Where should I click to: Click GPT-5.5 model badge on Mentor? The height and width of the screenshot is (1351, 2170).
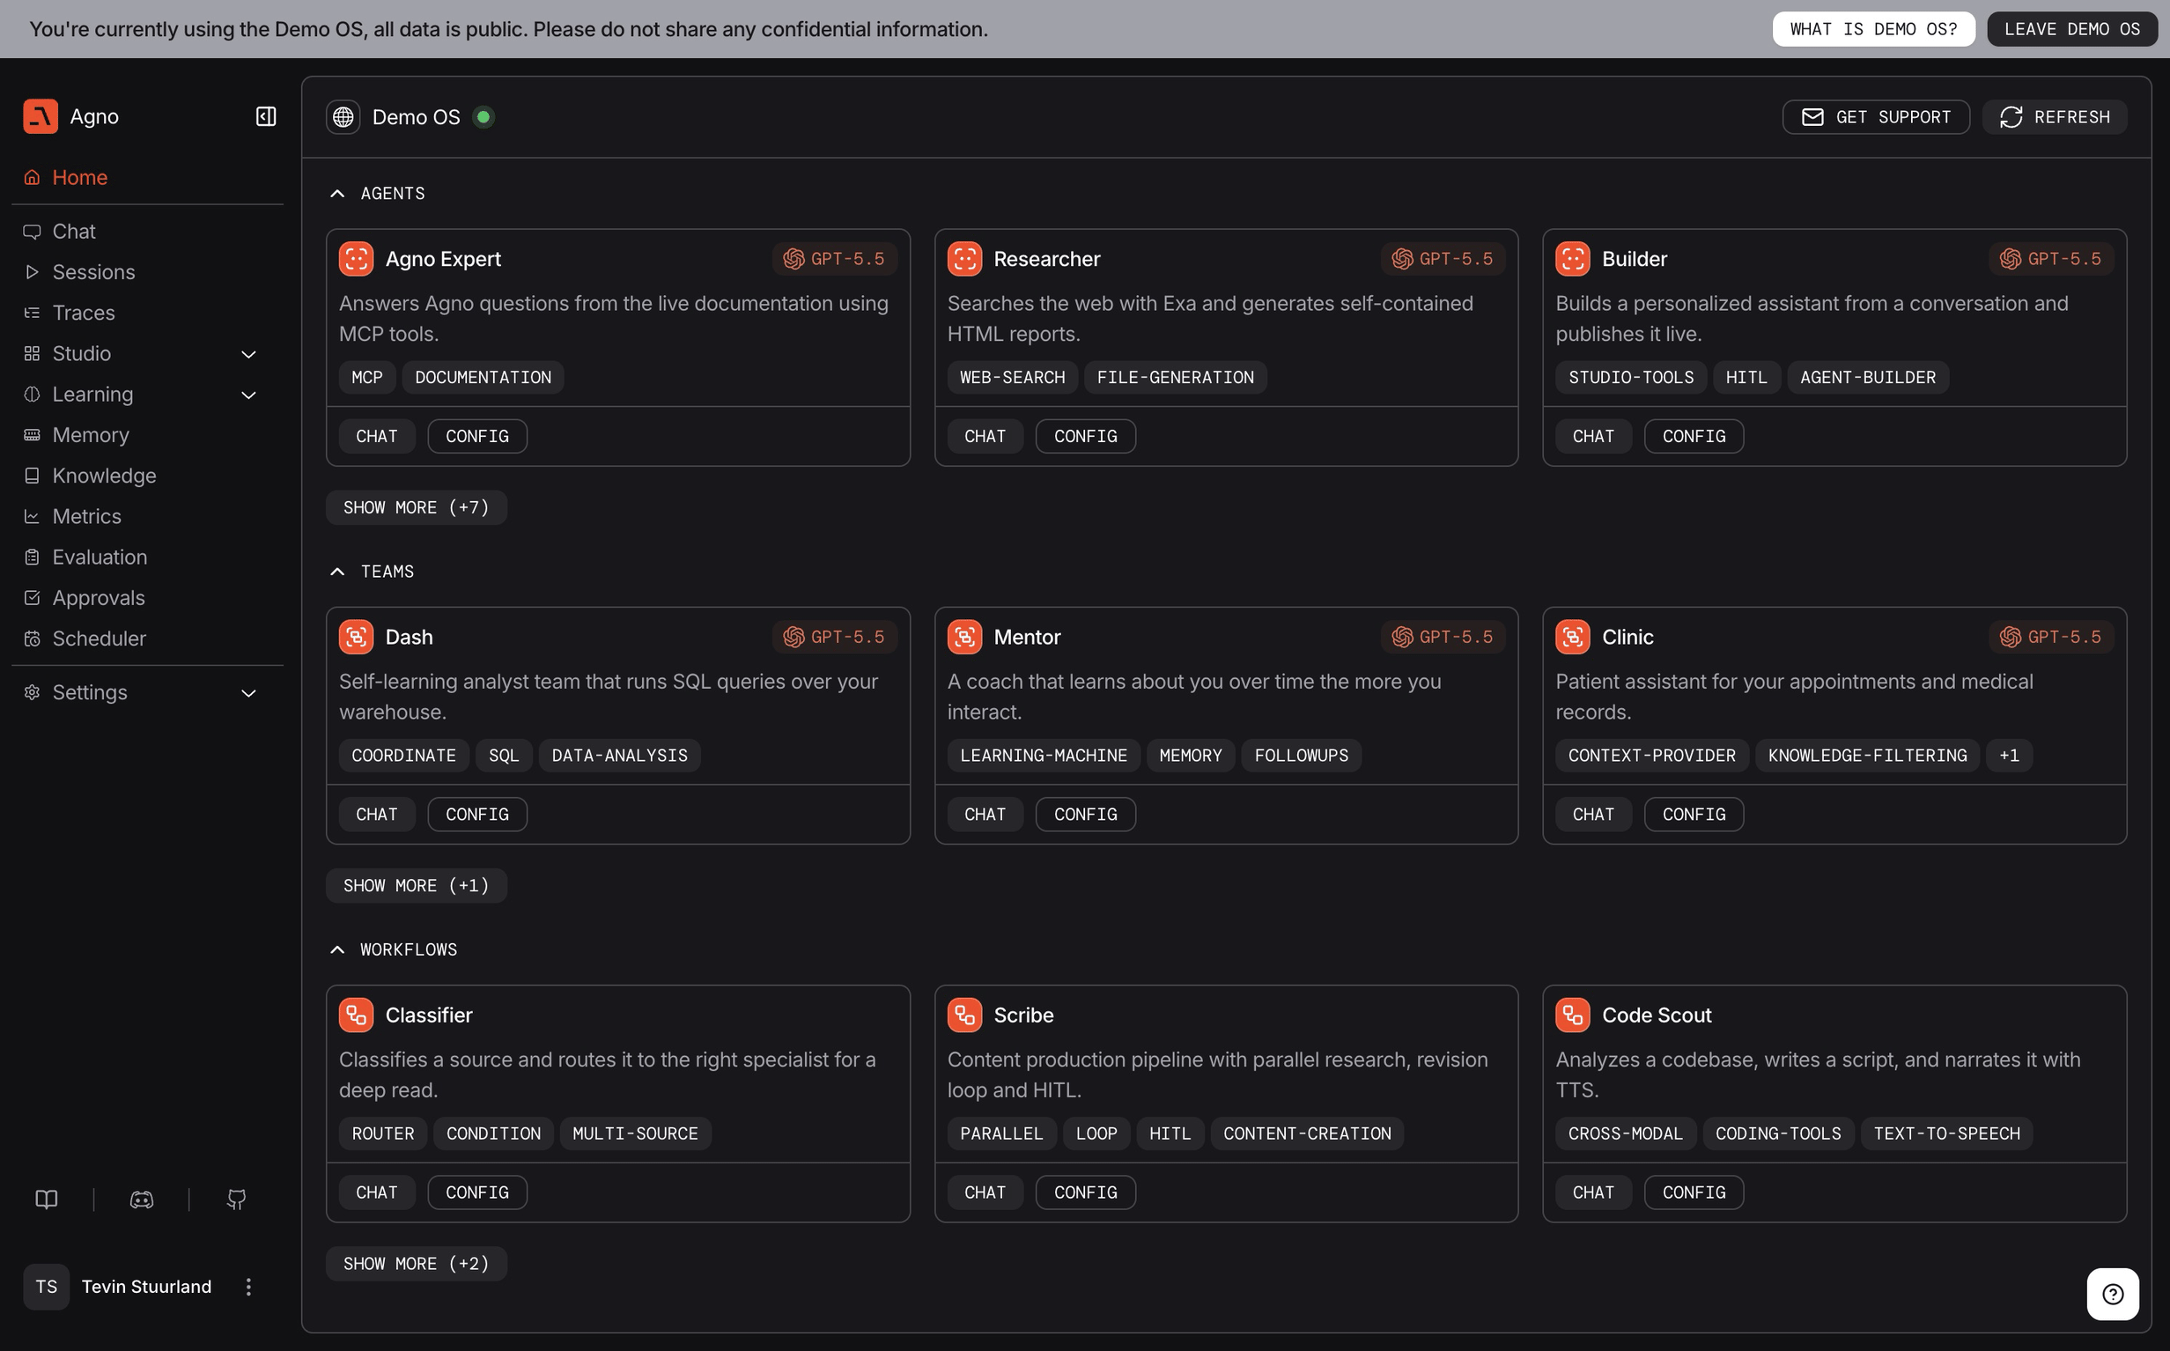1443,637
